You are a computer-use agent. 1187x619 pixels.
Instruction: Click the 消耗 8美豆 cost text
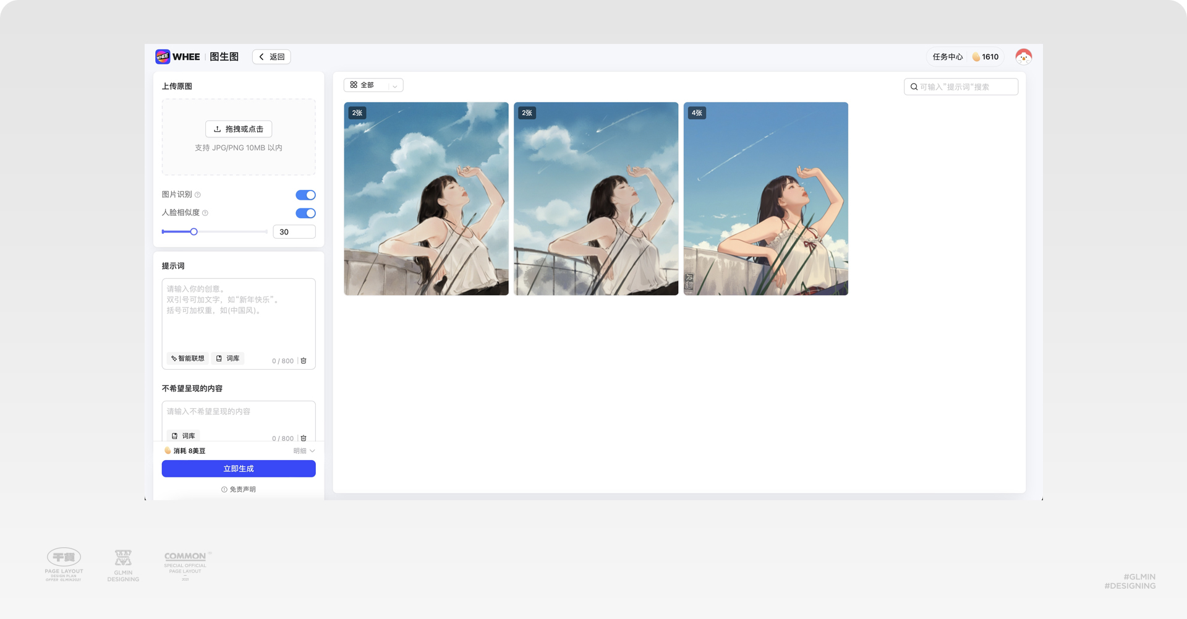tap(189, 451)
